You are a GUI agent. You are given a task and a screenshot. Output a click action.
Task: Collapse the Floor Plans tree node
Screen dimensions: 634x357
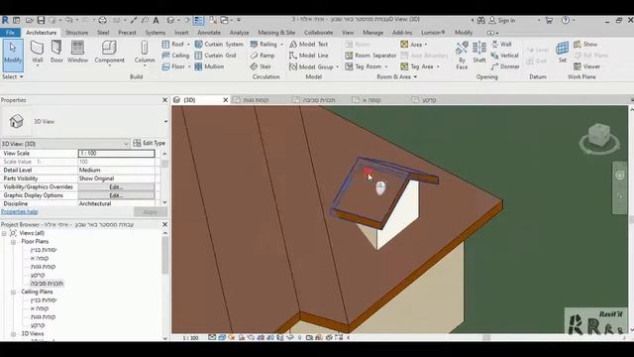coord(13,242)
